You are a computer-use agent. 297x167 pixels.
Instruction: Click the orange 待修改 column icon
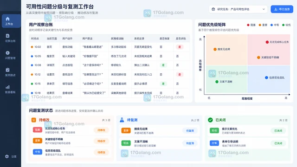click(x=34, y=120)
